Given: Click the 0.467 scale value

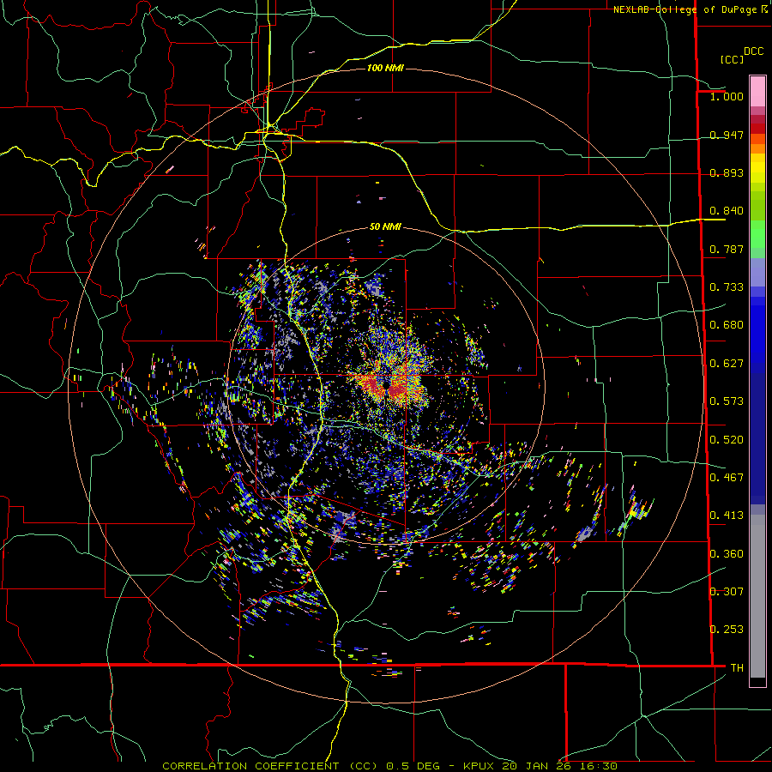Looking at the screenshot, I should point(727,478).
